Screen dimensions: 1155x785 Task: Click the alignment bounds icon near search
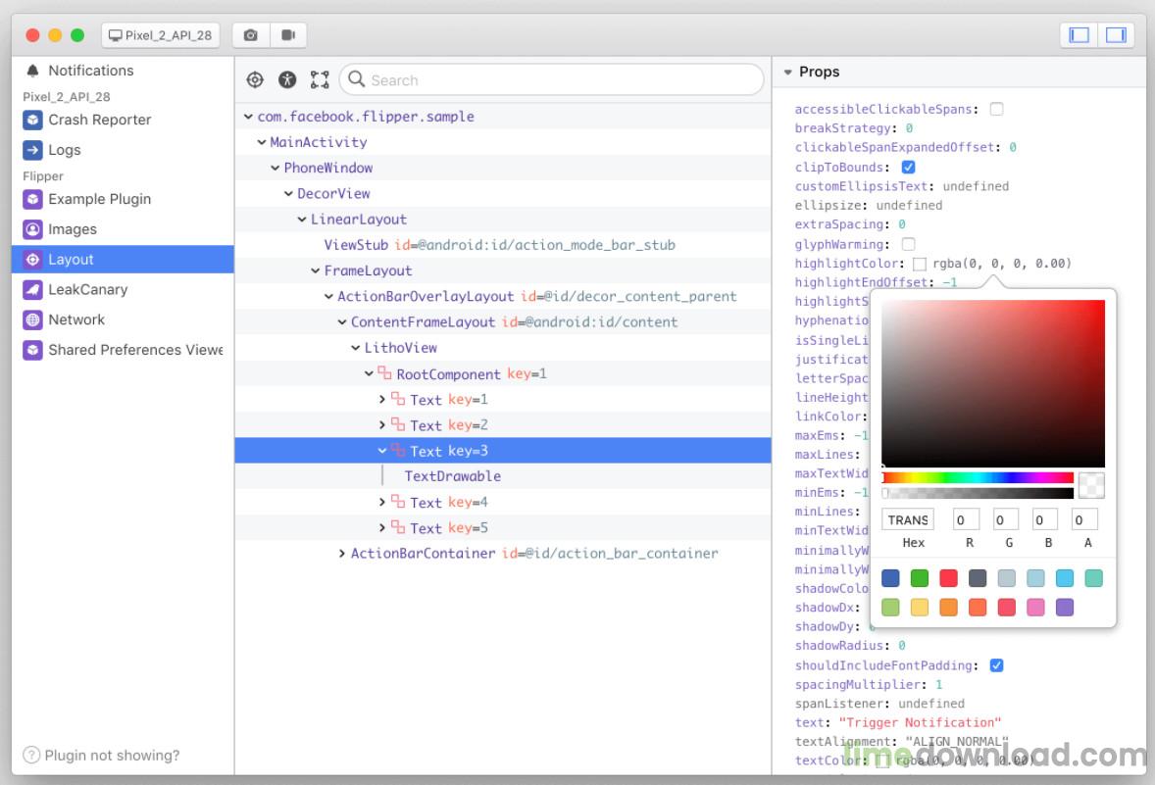[x=320, y=80]
